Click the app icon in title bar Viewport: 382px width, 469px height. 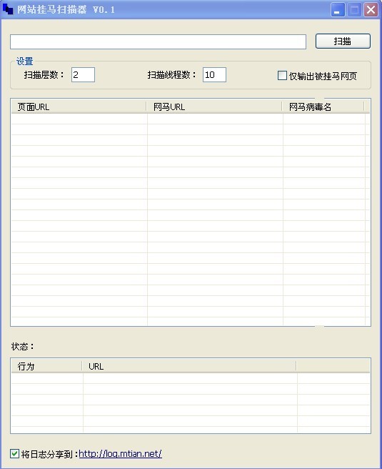(7, 9)
